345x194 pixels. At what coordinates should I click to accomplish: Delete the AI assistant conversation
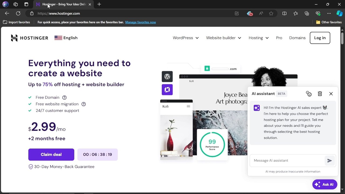pyautogui.click(x=320, y=94)
